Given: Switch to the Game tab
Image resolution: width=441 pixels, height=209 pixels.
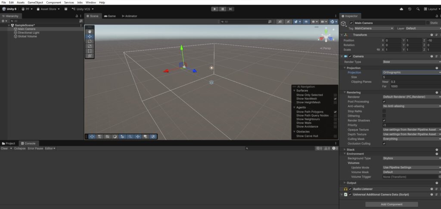Looking at the screenshot, I should [110, 16].
